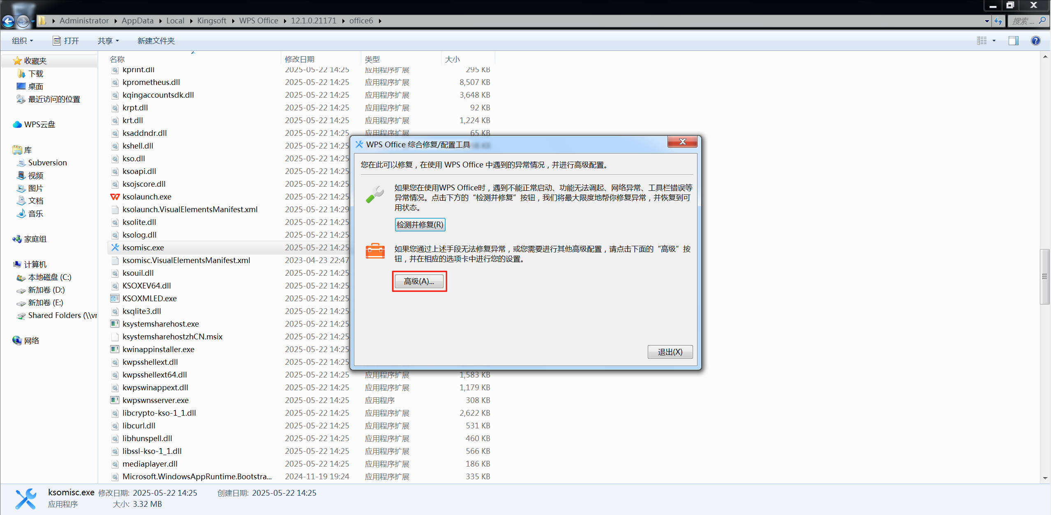The height and width of the screenshot is (515, 1051).
Task: Select libcrypto-kso-1_1.dll file
Action: pos(159,413)
